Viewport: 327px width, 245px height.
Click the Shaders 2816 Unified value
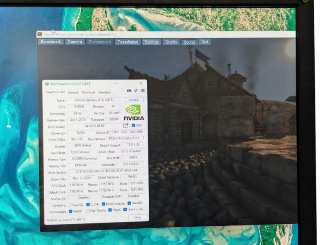83,146
